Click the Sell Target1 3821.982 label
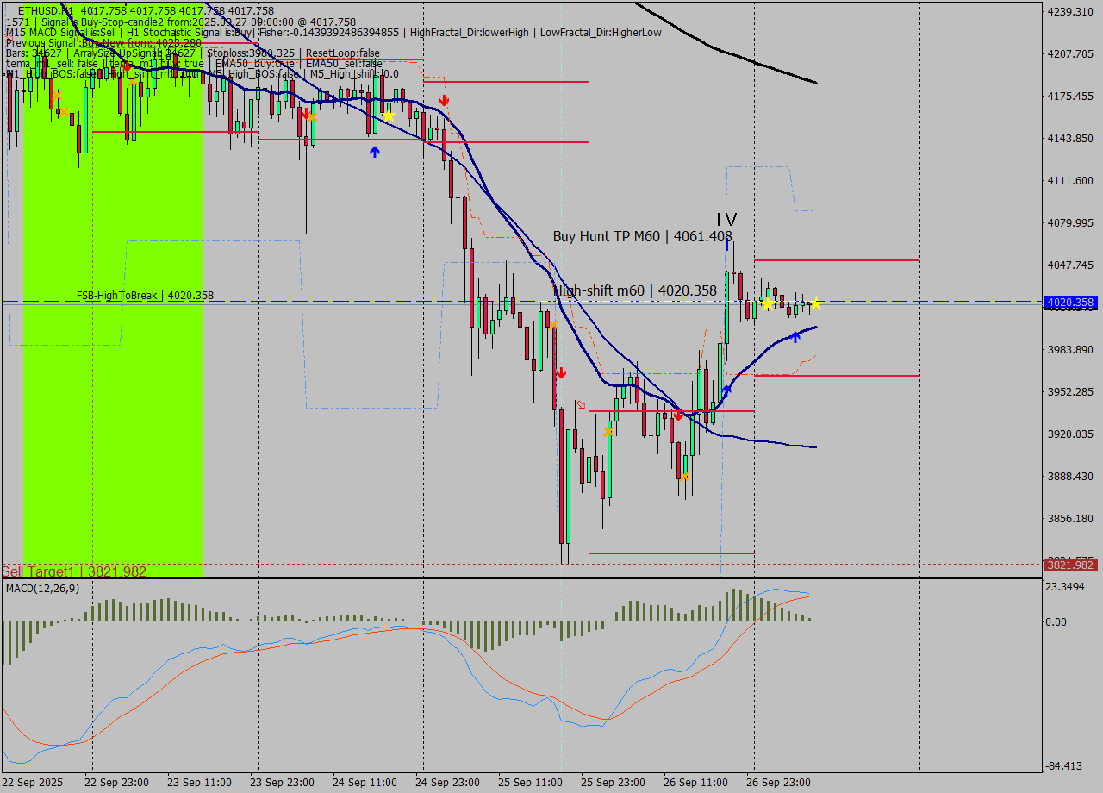The width and height of the screenshot is (1103, 793). [x=74, y=571]
